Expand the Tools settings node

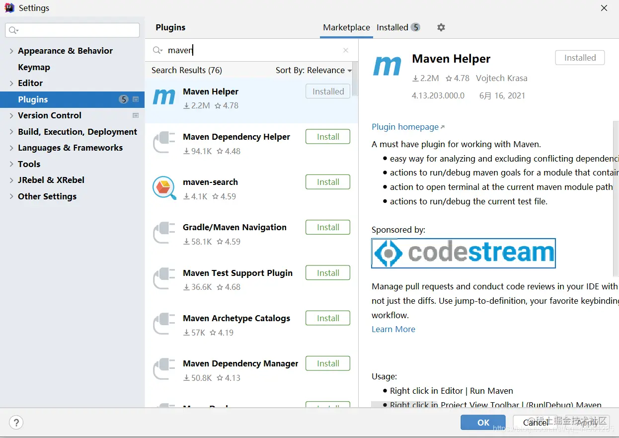pos(11,164)
